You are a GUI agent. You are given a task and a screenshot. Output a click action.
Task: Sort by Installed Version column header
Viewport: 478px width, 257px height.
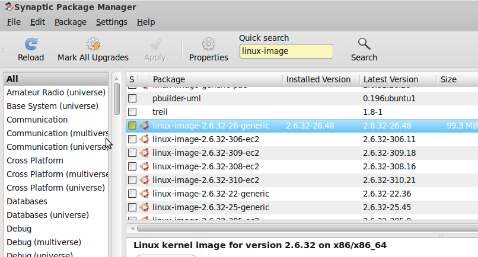click(x=321, y=79)
